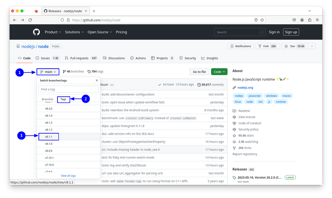Reload the page with the browser refresh icon

pos(30,20)
